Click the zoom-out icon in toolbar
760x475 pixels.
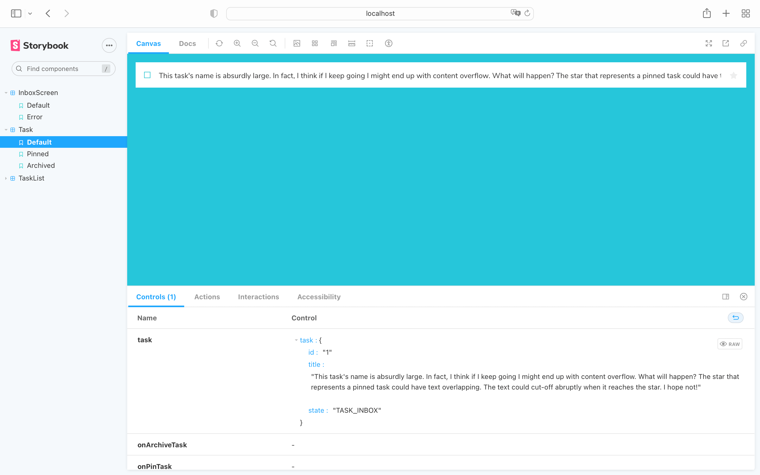coord(255,43)
